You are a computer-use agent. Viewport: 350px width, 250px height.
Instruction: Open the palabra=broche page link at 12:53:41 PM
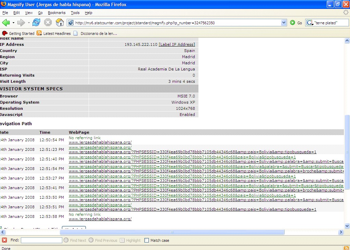click(x=206, y=190)
